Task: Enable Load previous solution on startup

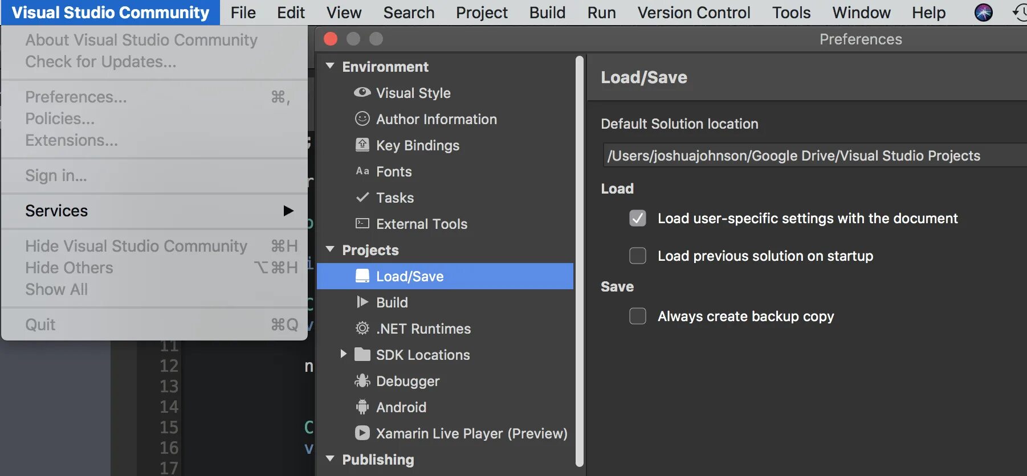Action: pos(638,256)
